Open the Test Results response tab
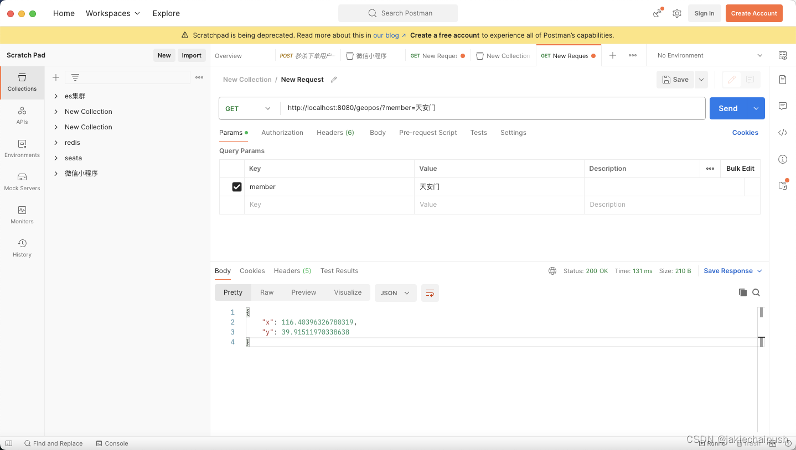 click(339, 271)
